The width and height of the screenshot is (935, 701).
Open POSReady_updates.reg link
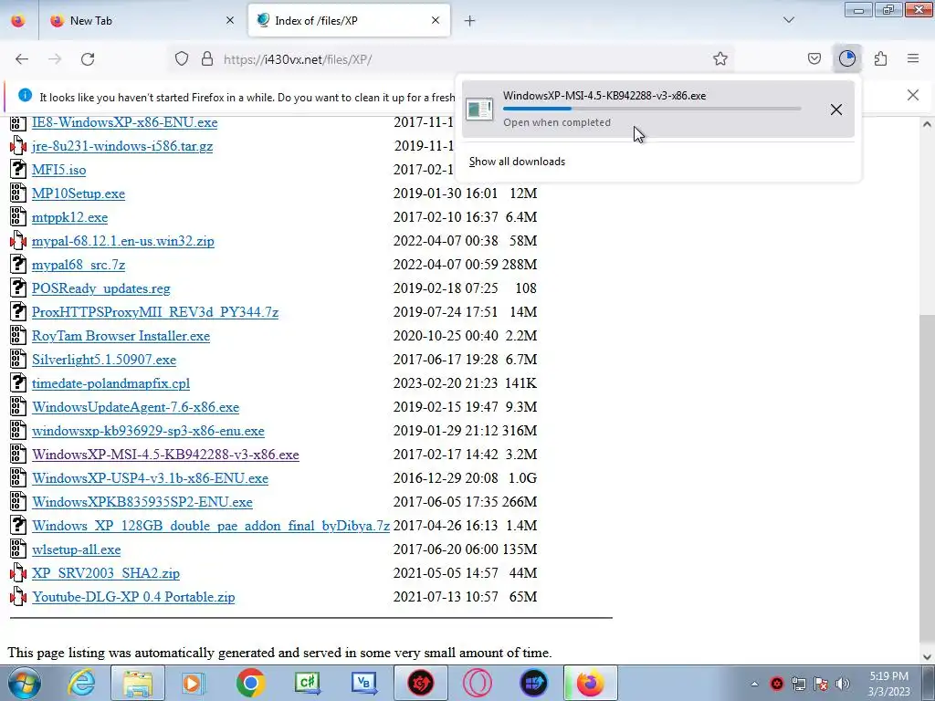pos(101,288)
